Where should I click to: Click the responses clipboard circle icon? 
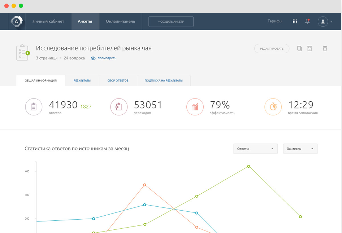click(34, 107)
